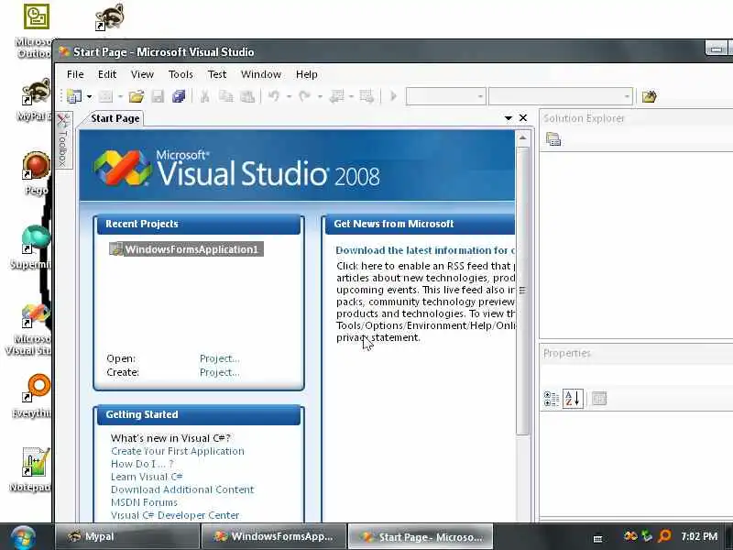Open the Edit menu
Image resolution: width=733 pixels, height=550 pixels.
(x=107, y=74)
